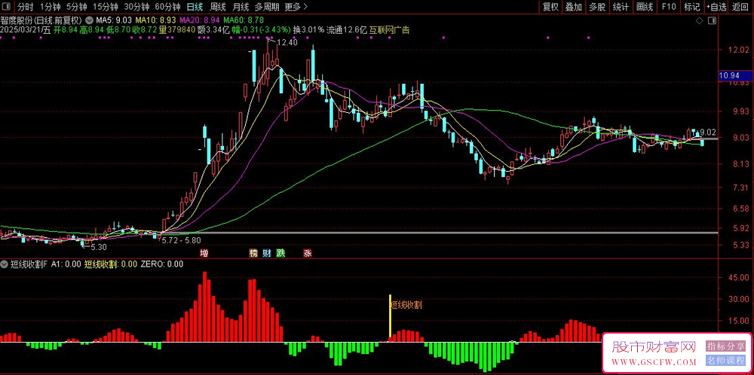754x375 pixels.
Task: Add stock with +自选 button
Action: pyautogui.click(x=716, y=8)
